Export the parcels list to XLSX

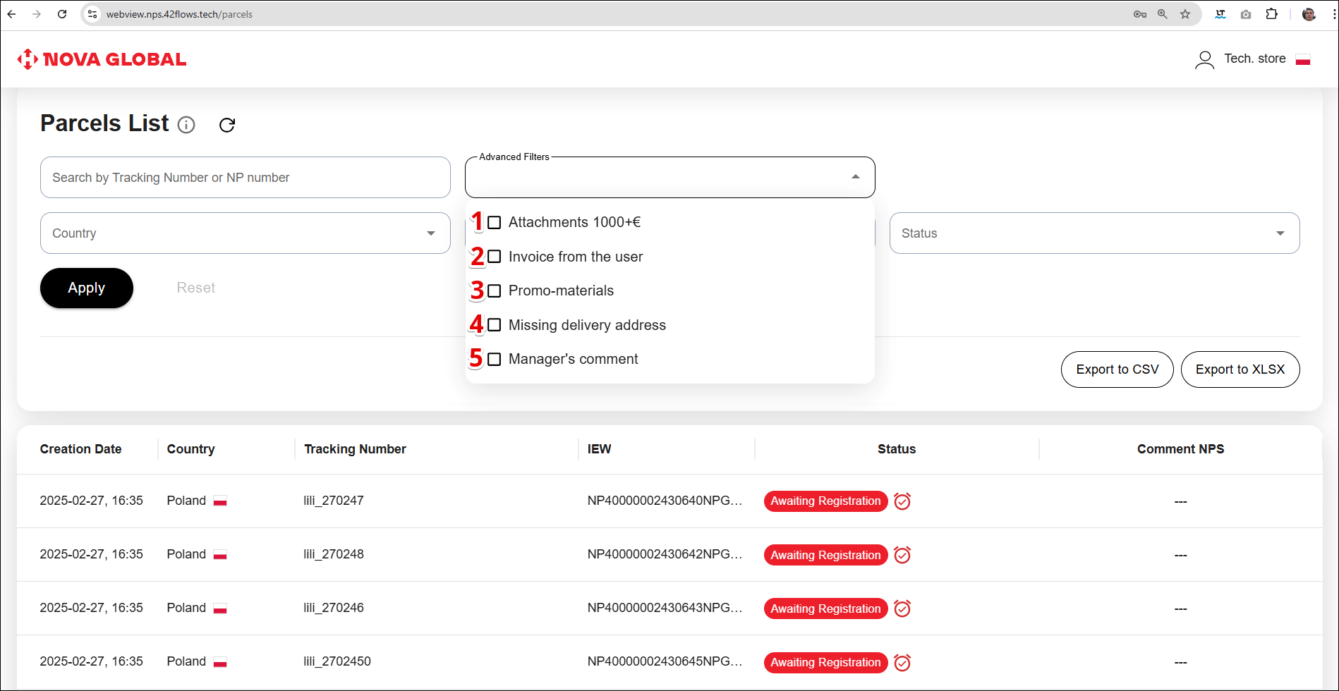(1240, 369)
